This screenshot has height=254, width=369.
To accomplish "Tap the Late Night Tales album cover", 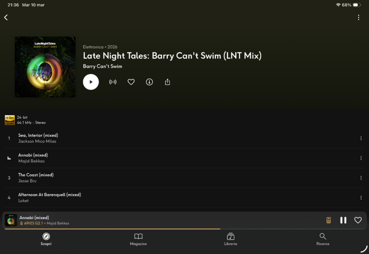I will pos(45,67).
